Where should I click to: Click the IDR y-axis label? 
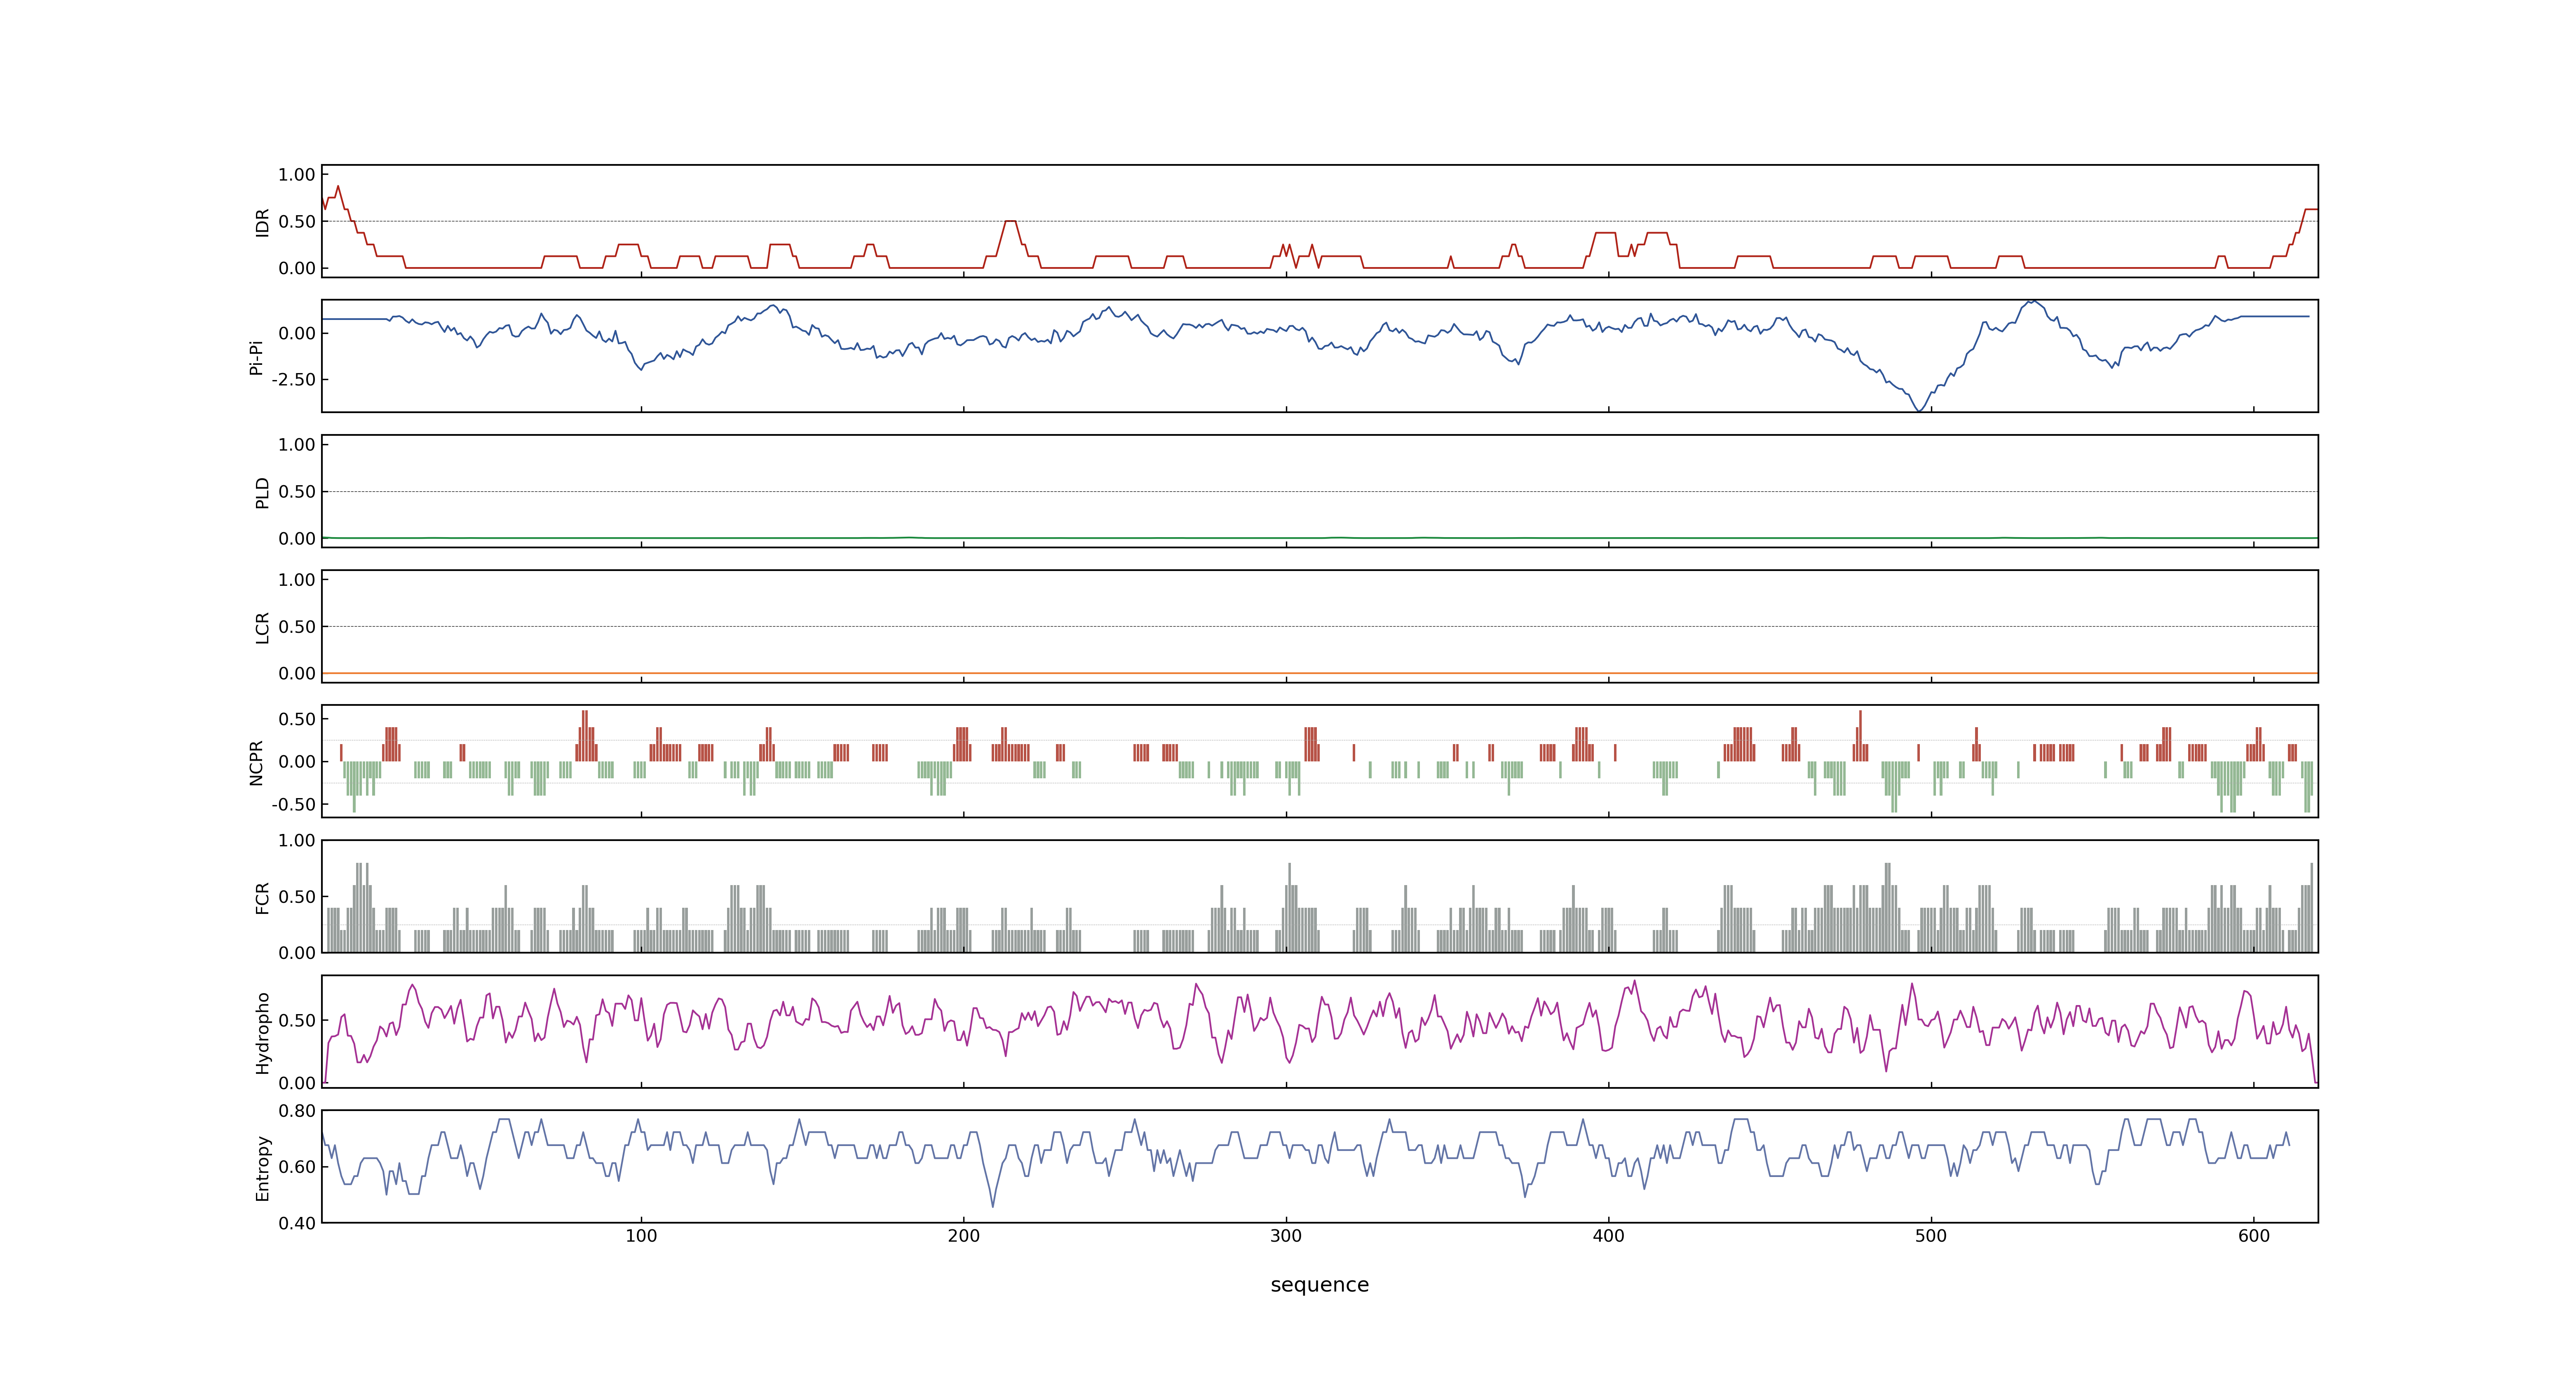pos(262,222)
